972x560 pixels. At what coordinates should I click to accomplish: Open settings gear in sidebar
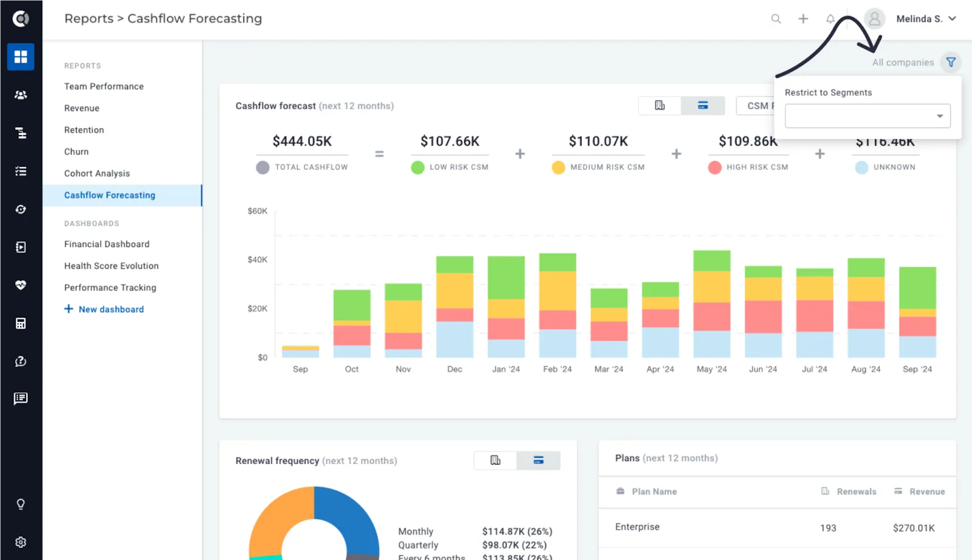point(21,542)
